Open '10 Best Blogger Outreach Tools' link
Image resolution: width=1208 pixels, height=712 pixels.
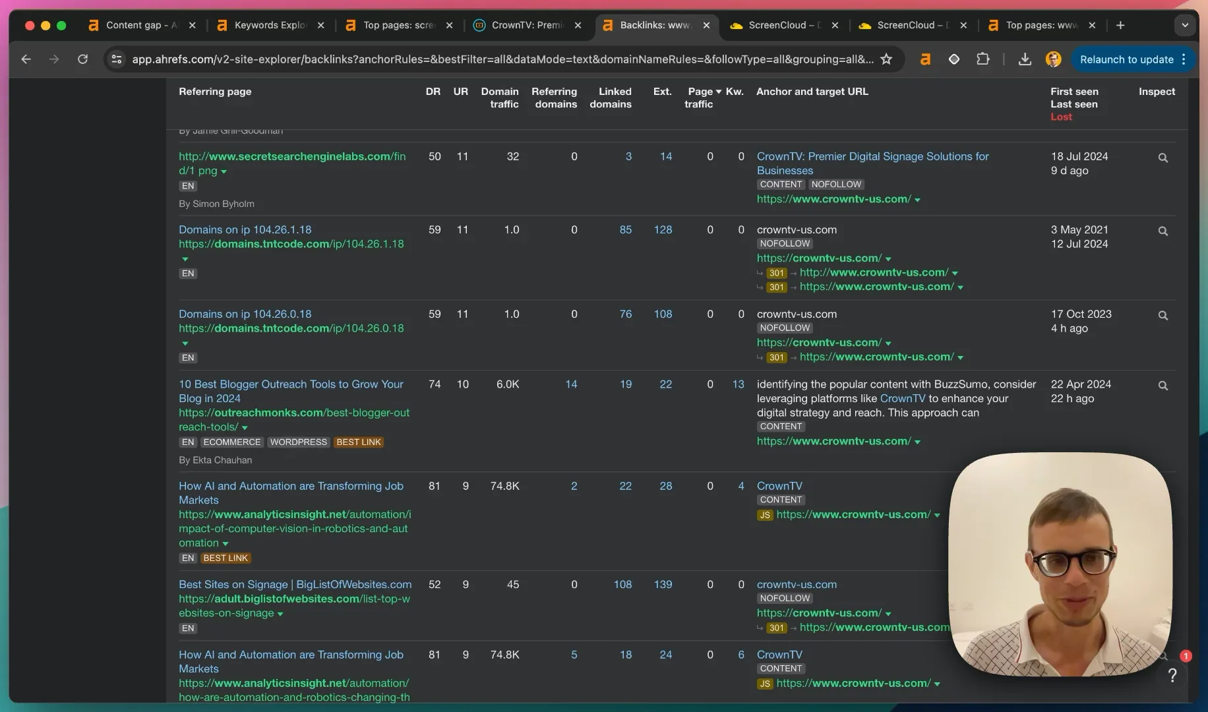291,391
